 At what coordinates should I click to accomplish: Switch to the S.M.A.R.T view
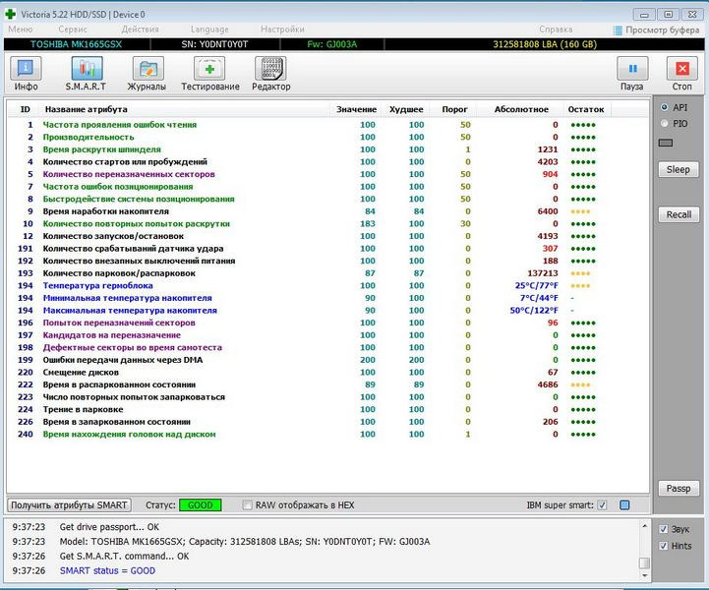pyautogui.click(x=87, y=74)
